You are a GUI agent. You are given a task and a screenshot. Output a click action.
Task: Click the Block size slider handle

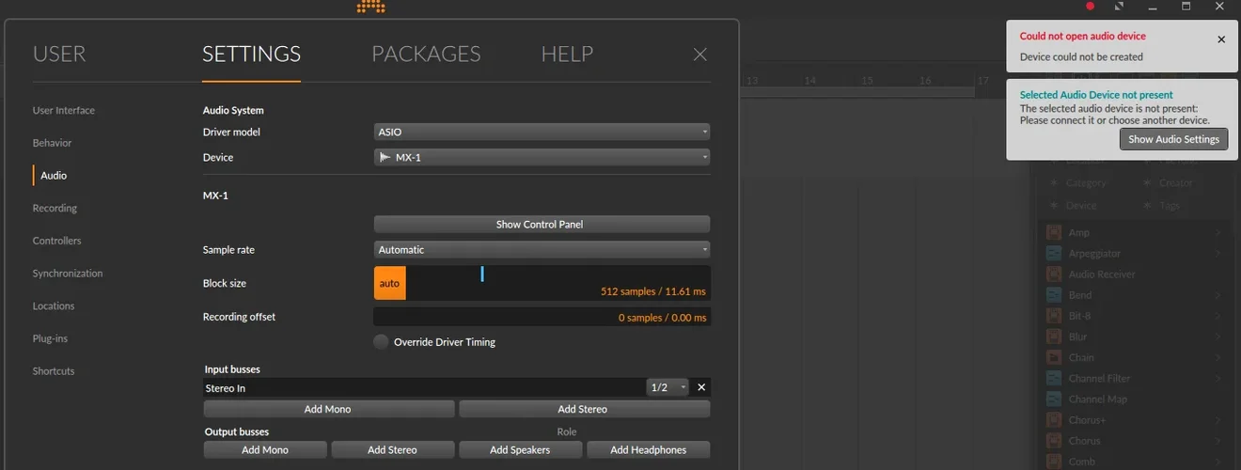[482, 274]
